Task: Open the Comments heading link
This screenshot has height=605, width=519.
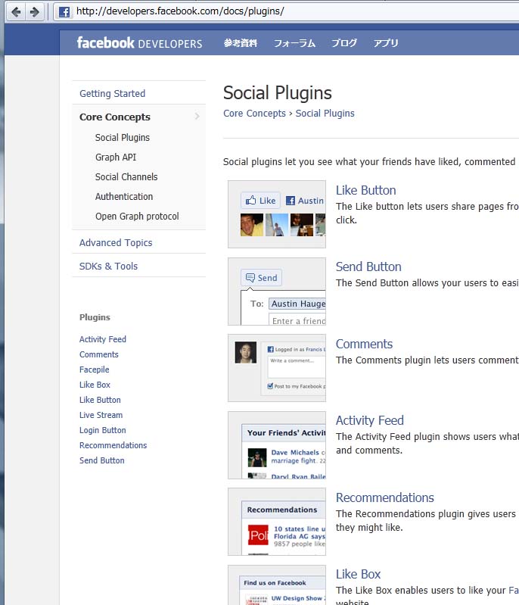Action: click(364, 344)
